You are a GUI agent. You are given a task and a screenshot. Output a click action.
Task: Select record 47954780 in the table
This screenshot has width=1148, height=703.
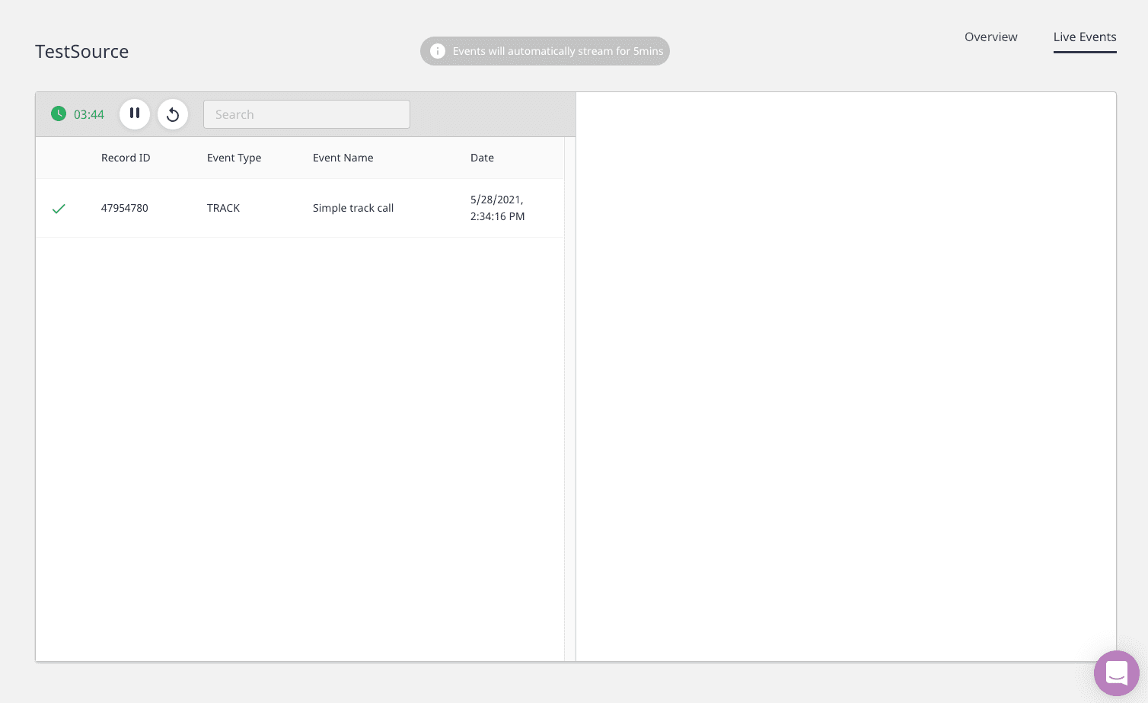point(125,208)
